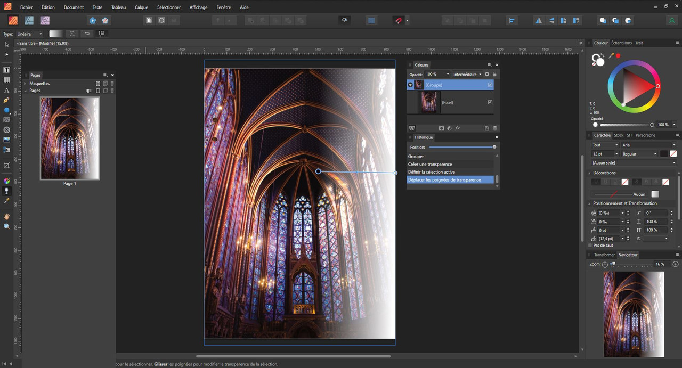Select the Artistic Text tool (A icon)
Viewport: 682px width, 368px height.
pos(7,91)
